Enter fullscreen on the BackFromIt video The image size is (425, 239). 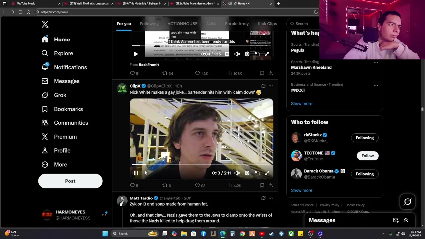pos(267,54)
